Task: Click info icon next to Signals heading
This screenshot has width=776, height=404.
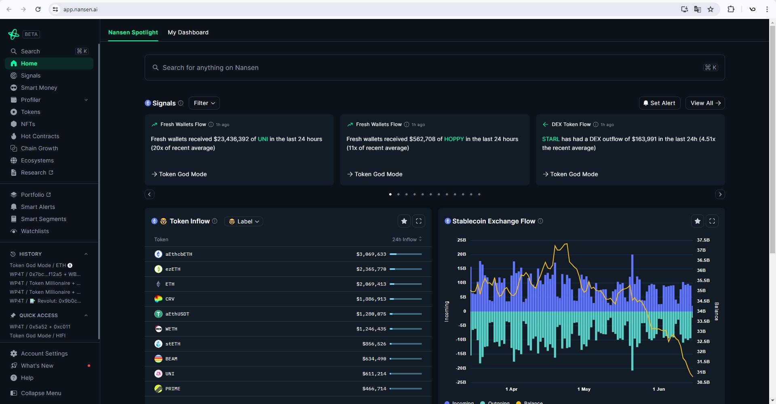Action: [x=181, y=103]
